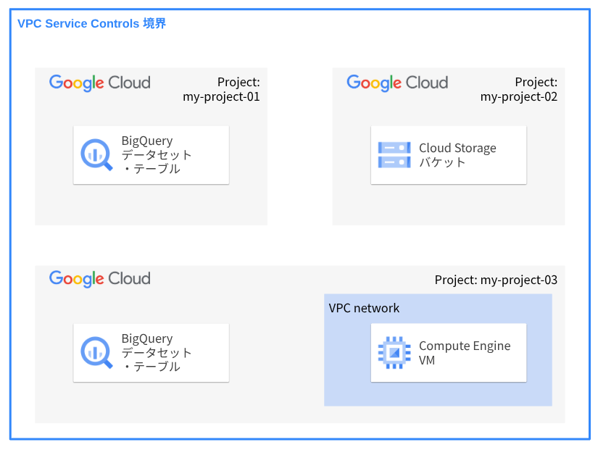598x450 pixels.
Task: Click the BigQuery icon in my-project-01
Action: 96,154
